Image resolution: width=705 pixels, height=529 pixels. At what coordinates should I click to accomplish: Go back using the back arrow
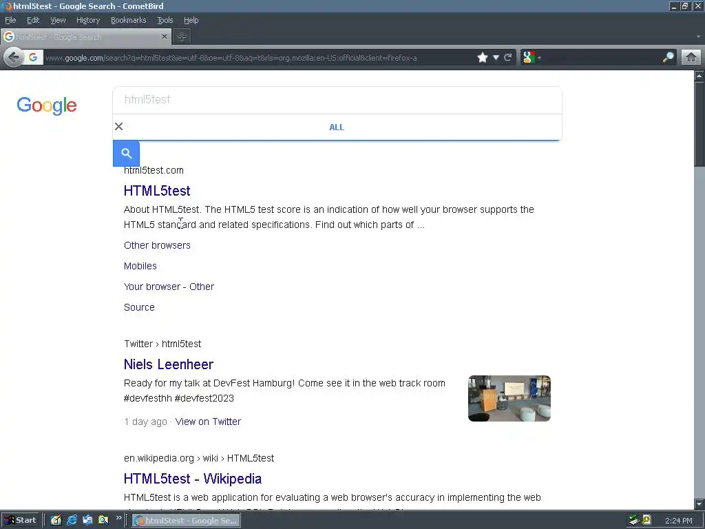point(14,58)
